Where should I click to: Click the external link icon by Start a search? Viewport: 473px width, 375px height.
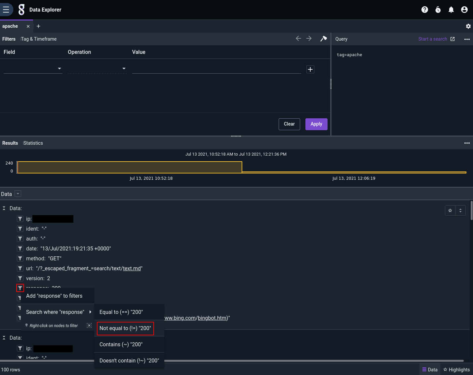pos(453,39)
